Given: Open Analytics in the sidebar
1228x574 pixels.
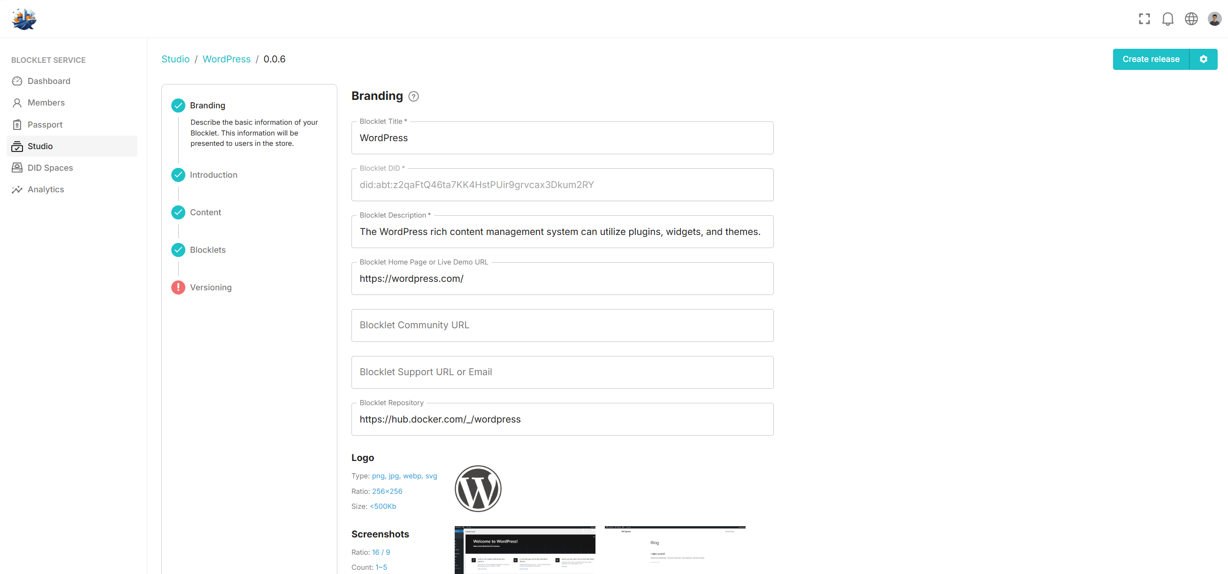Looking at the screenshot, I should point(46,189).
